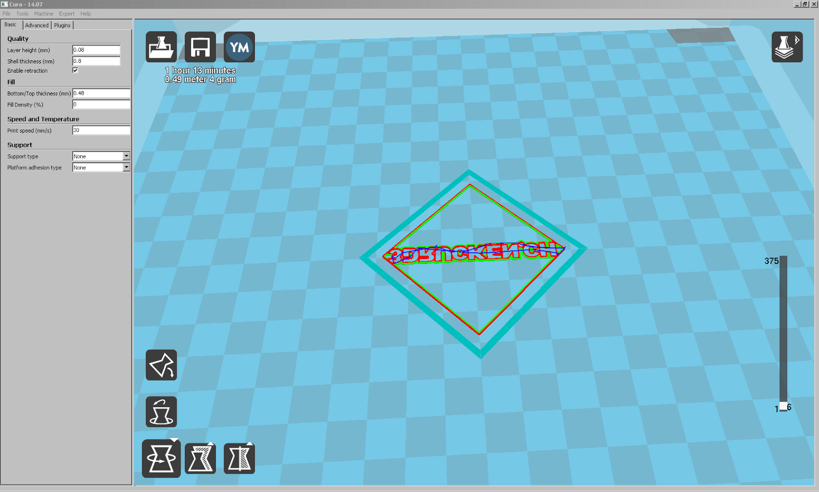Open the File menu
819x492 pixels.
7,14
